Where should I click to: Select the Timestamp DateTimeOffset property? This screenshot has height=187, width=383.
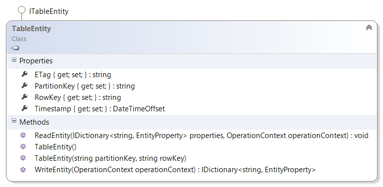click(99, 109)
